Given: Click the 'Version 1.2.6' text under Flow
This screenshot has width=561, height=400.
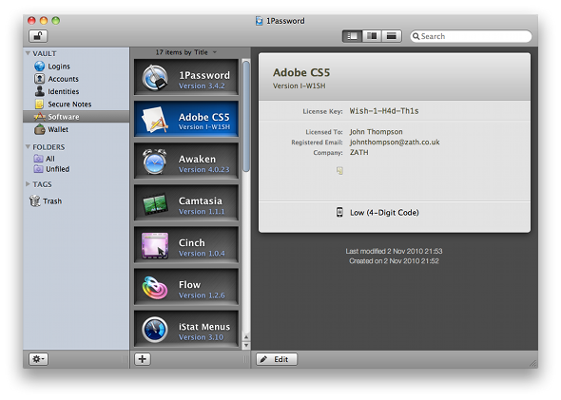Looking at the screenshot, I should (x=202, y=295).
